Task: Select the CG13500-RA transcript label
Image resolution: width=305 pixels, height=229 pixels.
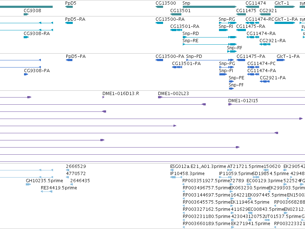Action: coord(170,19)
